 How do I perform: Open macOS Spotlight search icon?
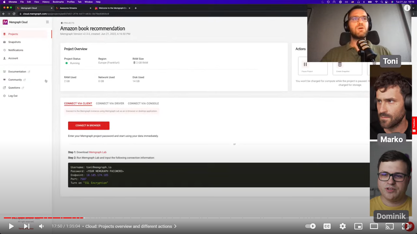click(382, 2)
